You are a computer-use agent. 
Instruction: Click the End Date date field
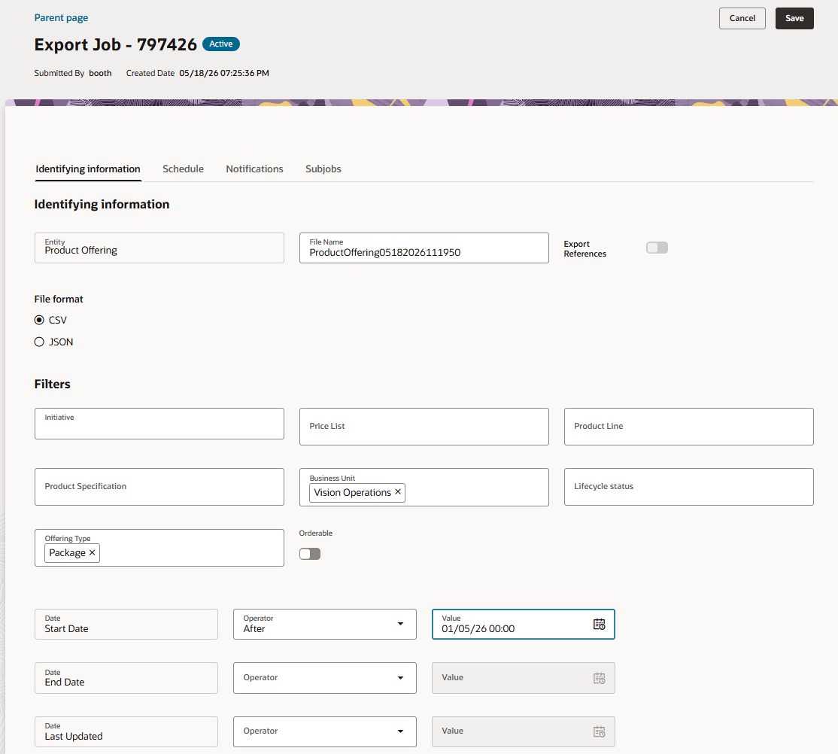pyautogui.click(x=126, y=678)
